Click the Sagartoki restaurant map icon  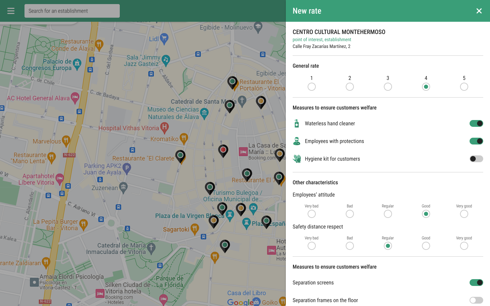(195, 229)
